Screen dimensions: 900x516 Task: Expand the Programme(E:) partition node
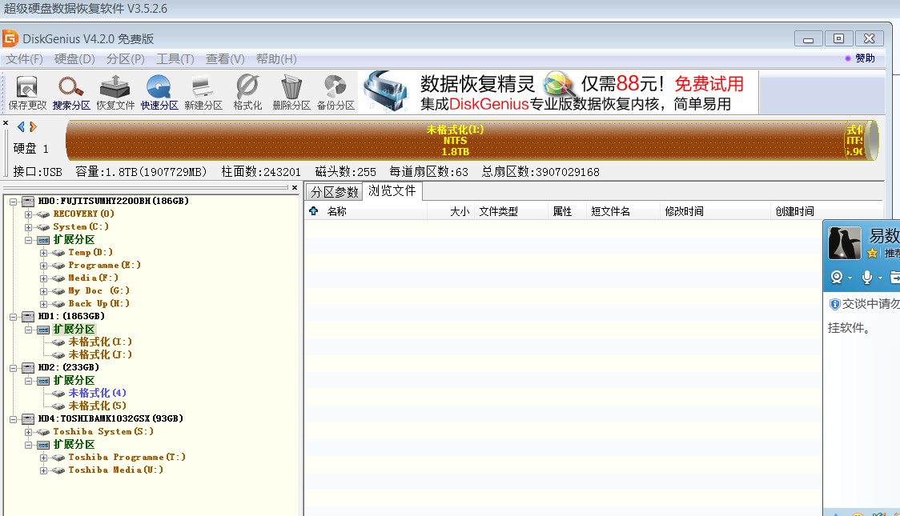click(x=43, y=266)
